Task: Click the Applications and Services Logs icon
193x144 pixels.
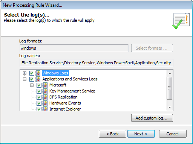Action: [38, 79]
